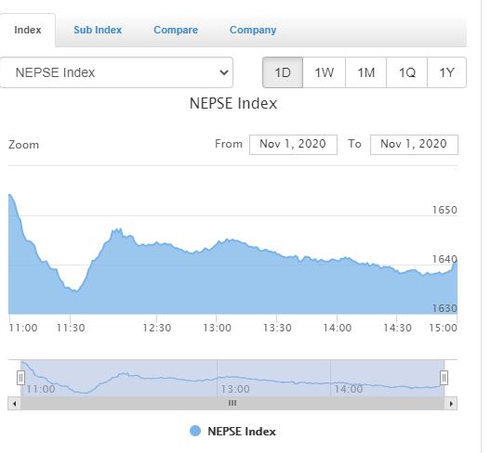Toggle NEPSE Index series via legend label

click(x=242, y=432)
